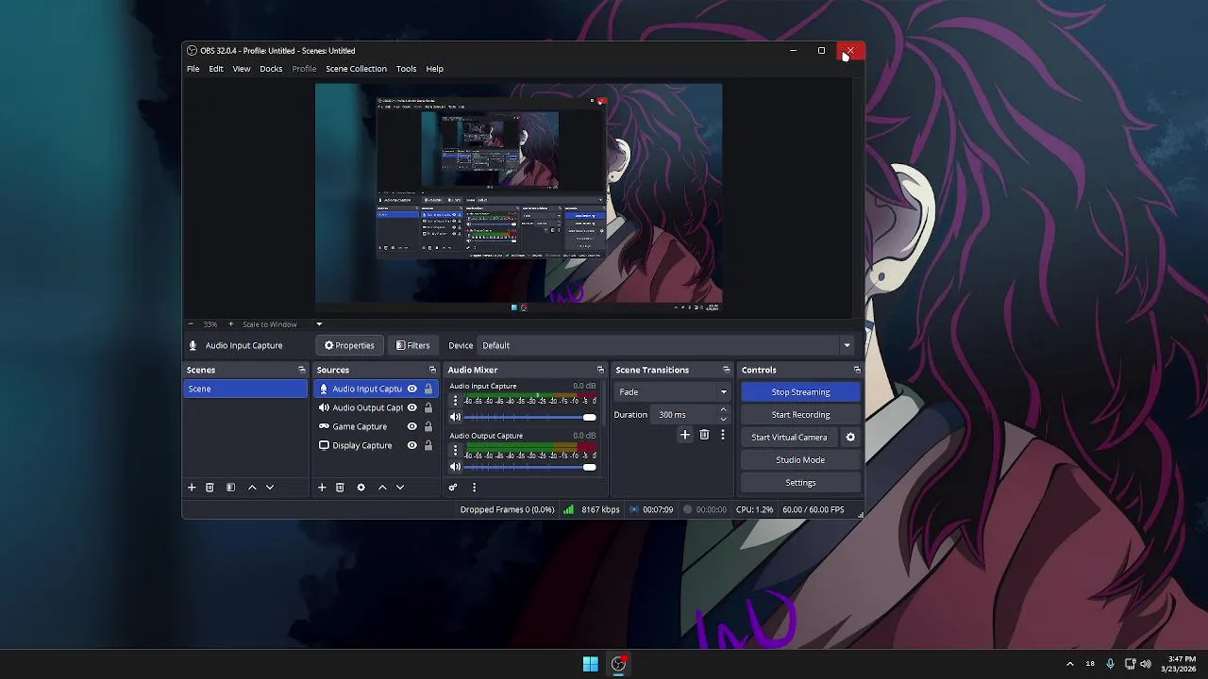This screenshot has height=679, width=1208.
Task: Remove the selected scene with the trash icon
Action: 210,488
